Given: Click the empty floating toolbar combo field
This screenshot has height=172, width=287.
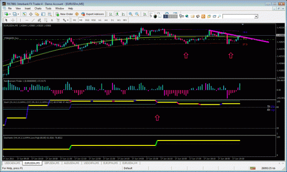Looking at the screenshot, I should pyautogui.click(x=238, y=16).
